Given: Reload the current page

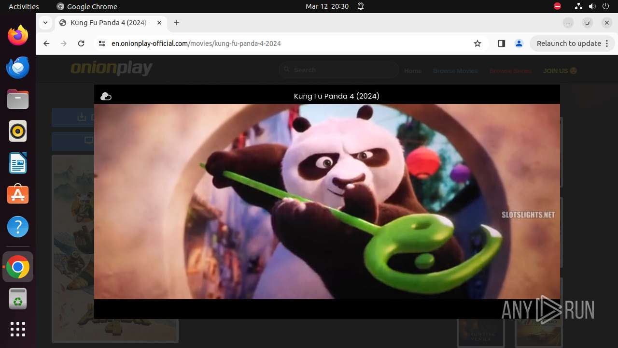Looking at the screenshot, I should (x=81, y=43).
